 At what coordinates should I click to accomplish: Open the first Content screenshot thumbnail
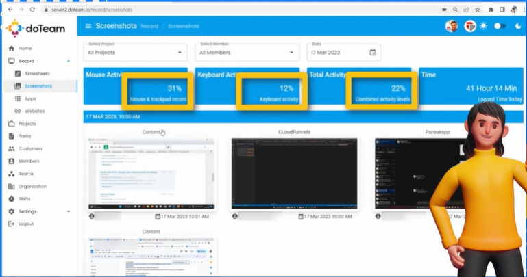151,173
